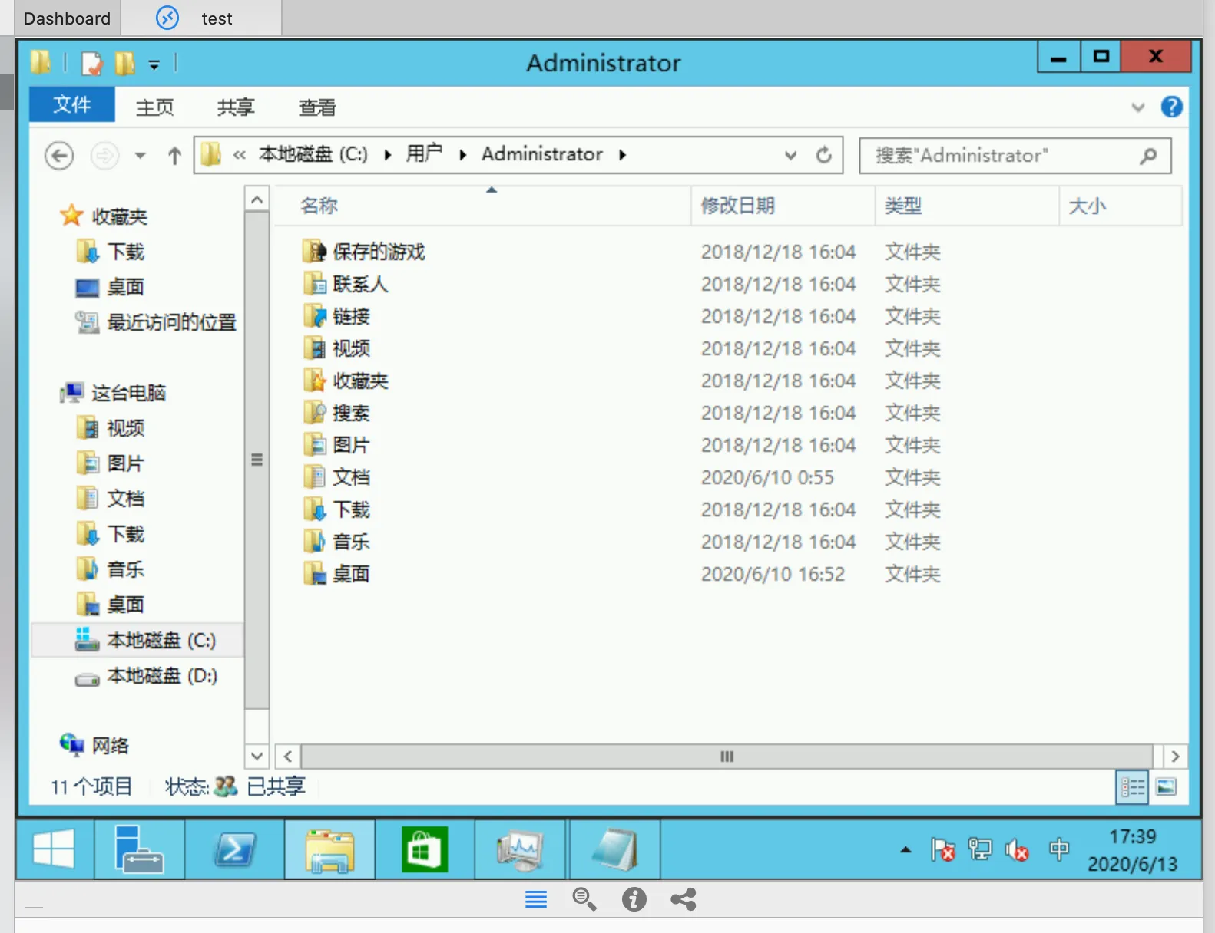Show hidden system tray icons

[905, 850]
